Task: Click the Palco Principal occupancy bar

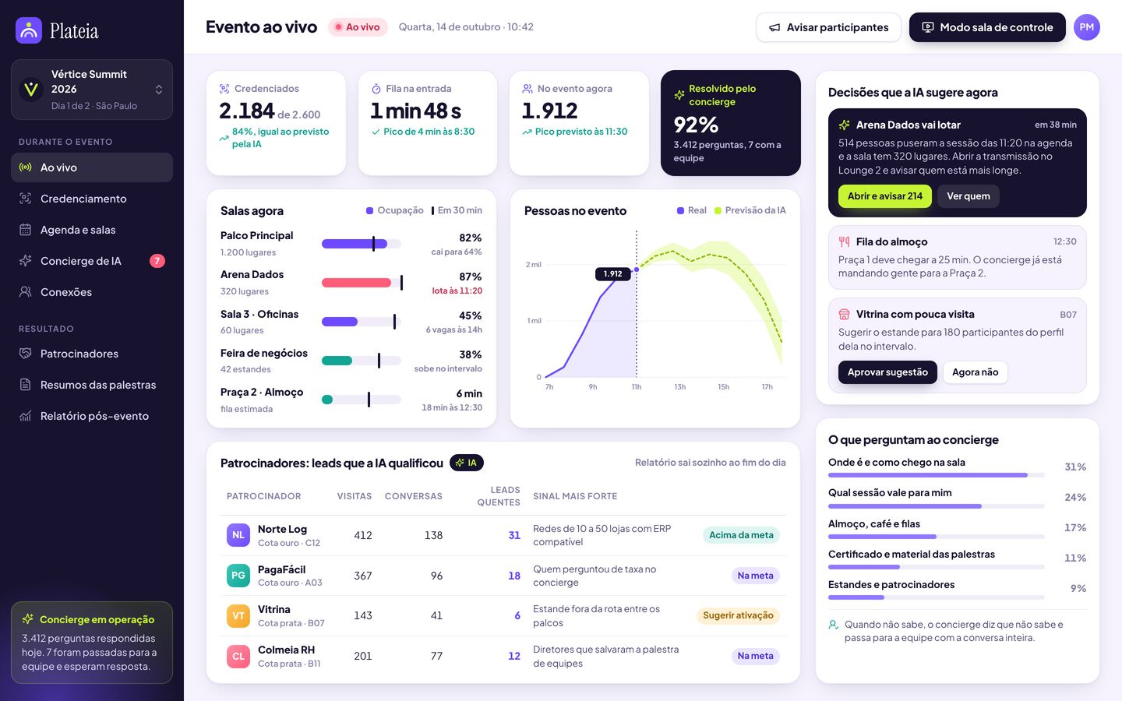Action: pyautogui.click(x=362, y=244)
